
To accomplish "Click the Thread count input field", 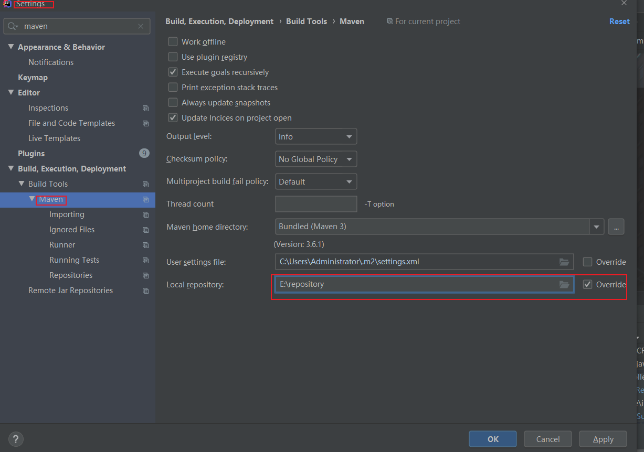I will click(316, 204).
